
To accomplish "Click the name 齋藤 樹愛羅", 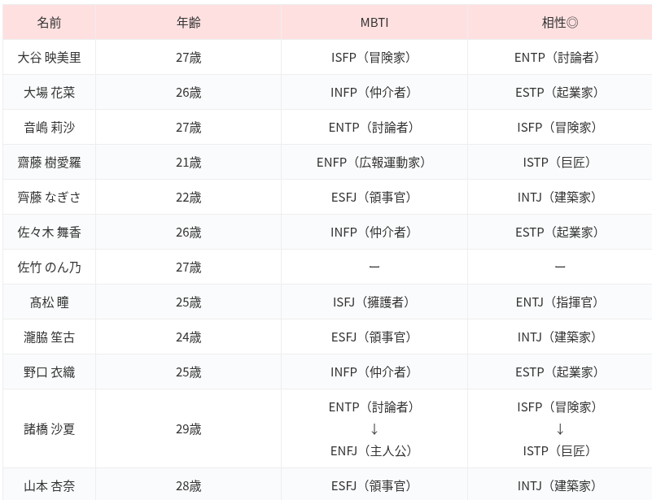I will point(49,163).
